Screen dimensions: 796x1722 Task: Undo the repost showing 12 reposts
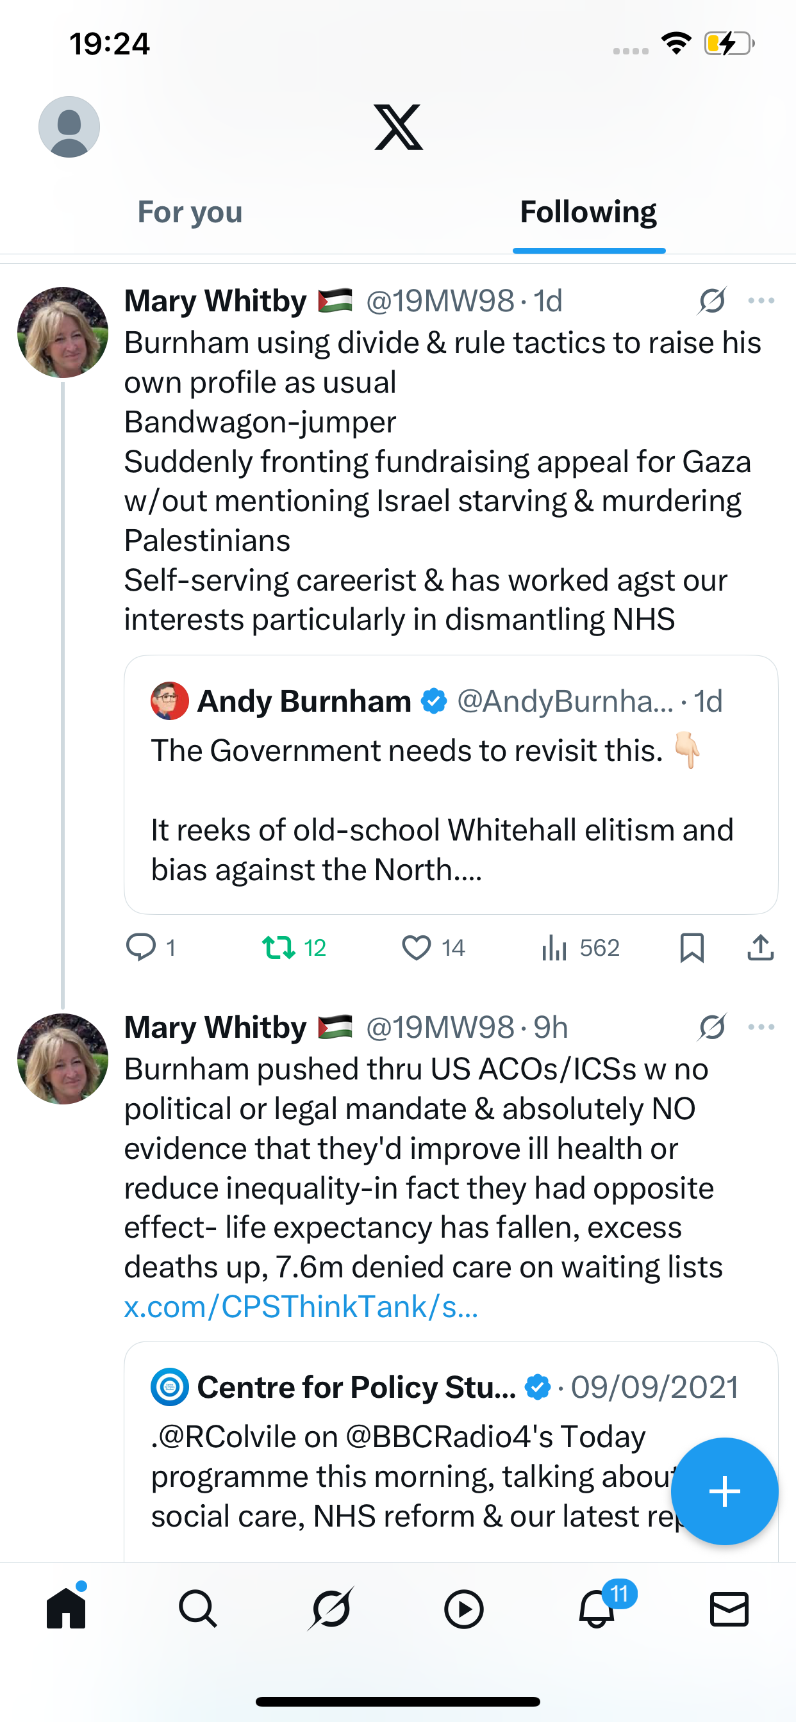click(x=279, y=947)
